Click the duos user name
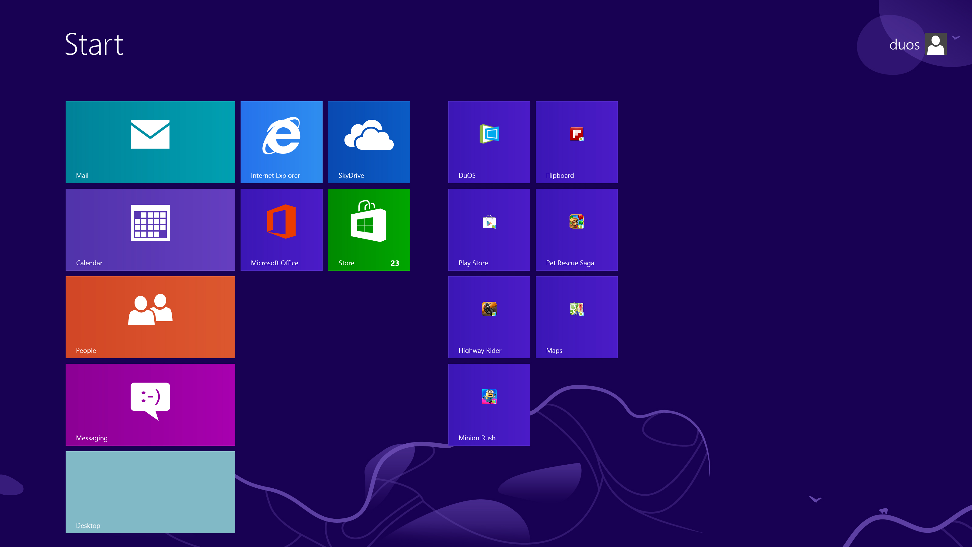Image resolution: width=972 pixels, height=547 pixels. (905, 45)
